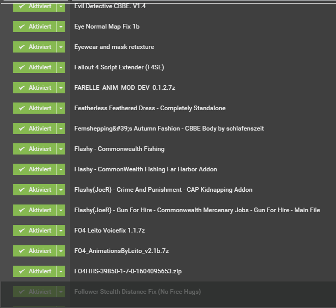336x308 pixels.
Task: Click mod name Eye Normal Map Fix 1b
Action: 107,27
